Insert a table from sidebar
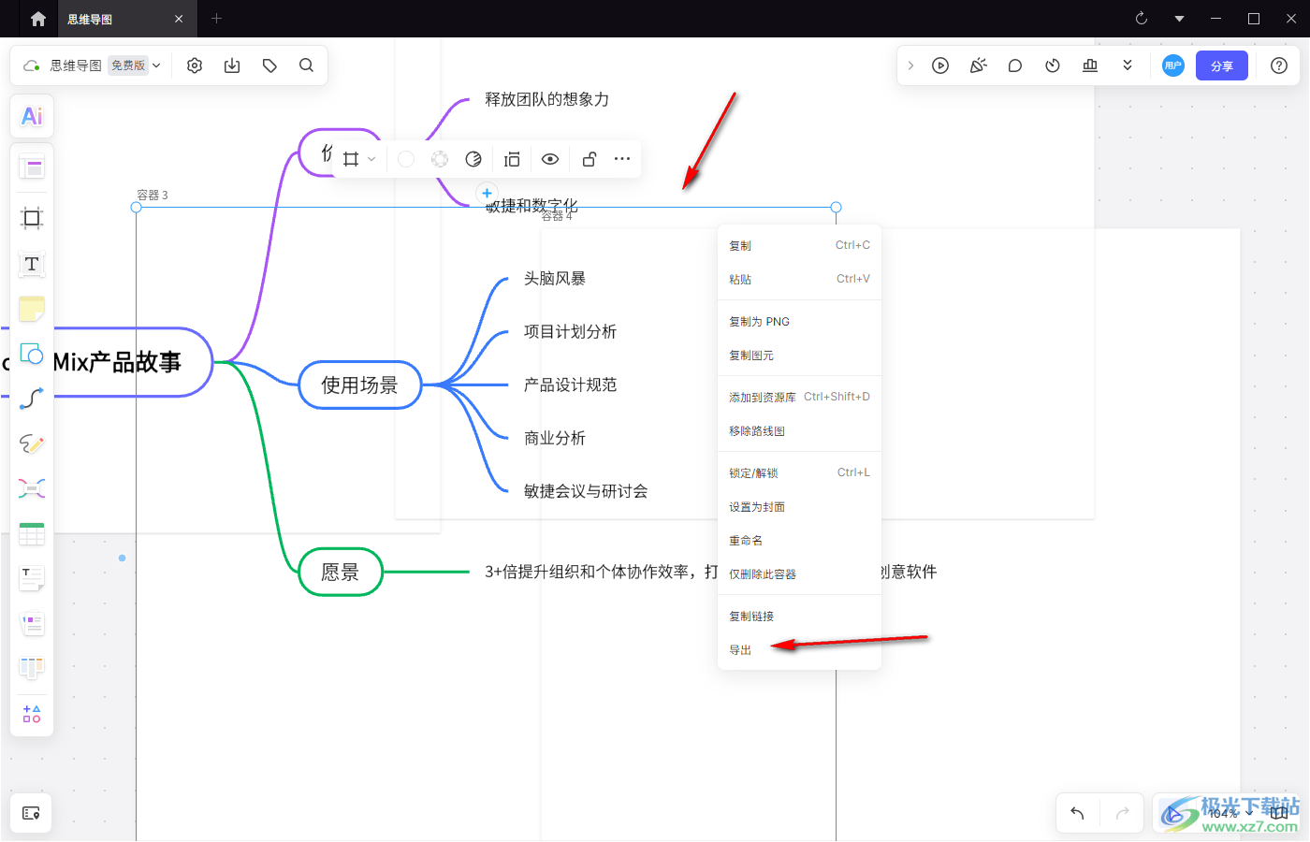1310x842 pixels. coord(32,533)
